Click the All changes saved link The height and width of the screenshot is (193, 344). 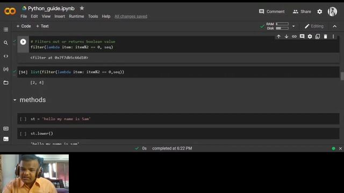(131, 17)
